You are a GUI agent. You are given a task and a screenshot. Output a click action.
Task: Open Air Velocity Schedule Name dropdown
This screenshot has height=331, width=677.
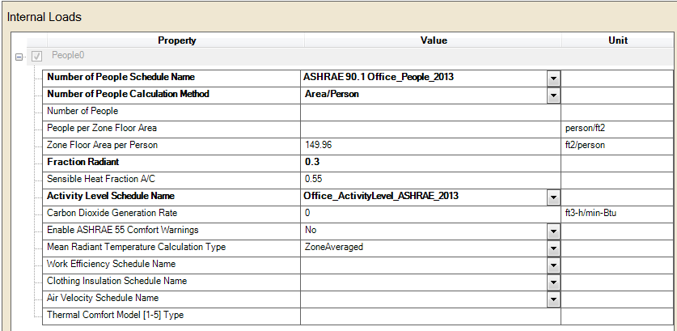click(x=553, y=299)
